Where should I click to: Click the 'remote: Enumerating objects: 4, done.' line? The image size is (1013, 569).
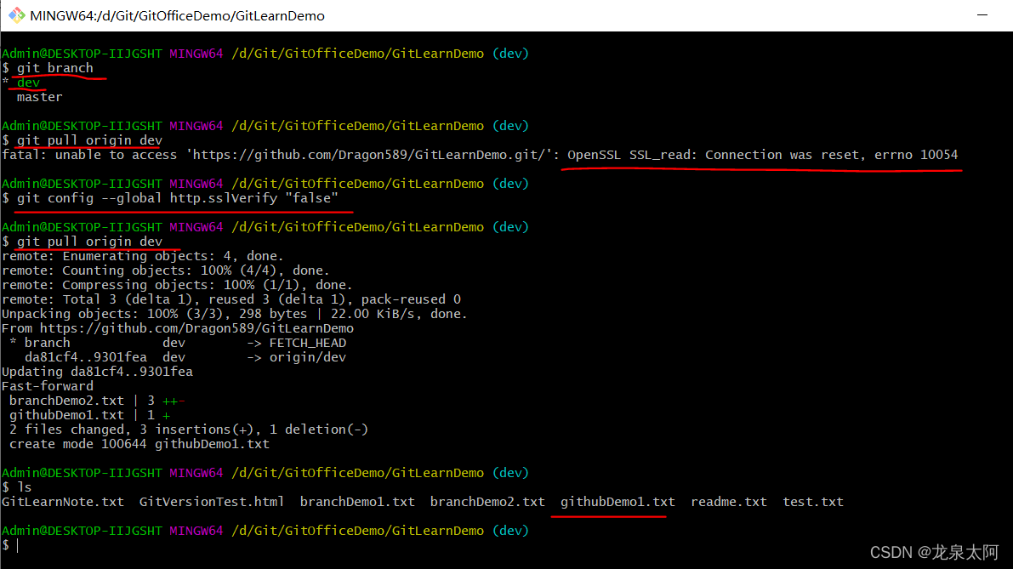(x=142, y=256)
